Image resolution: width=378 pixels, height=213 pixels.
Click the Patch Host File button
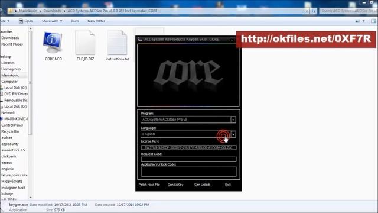(149, 185)
